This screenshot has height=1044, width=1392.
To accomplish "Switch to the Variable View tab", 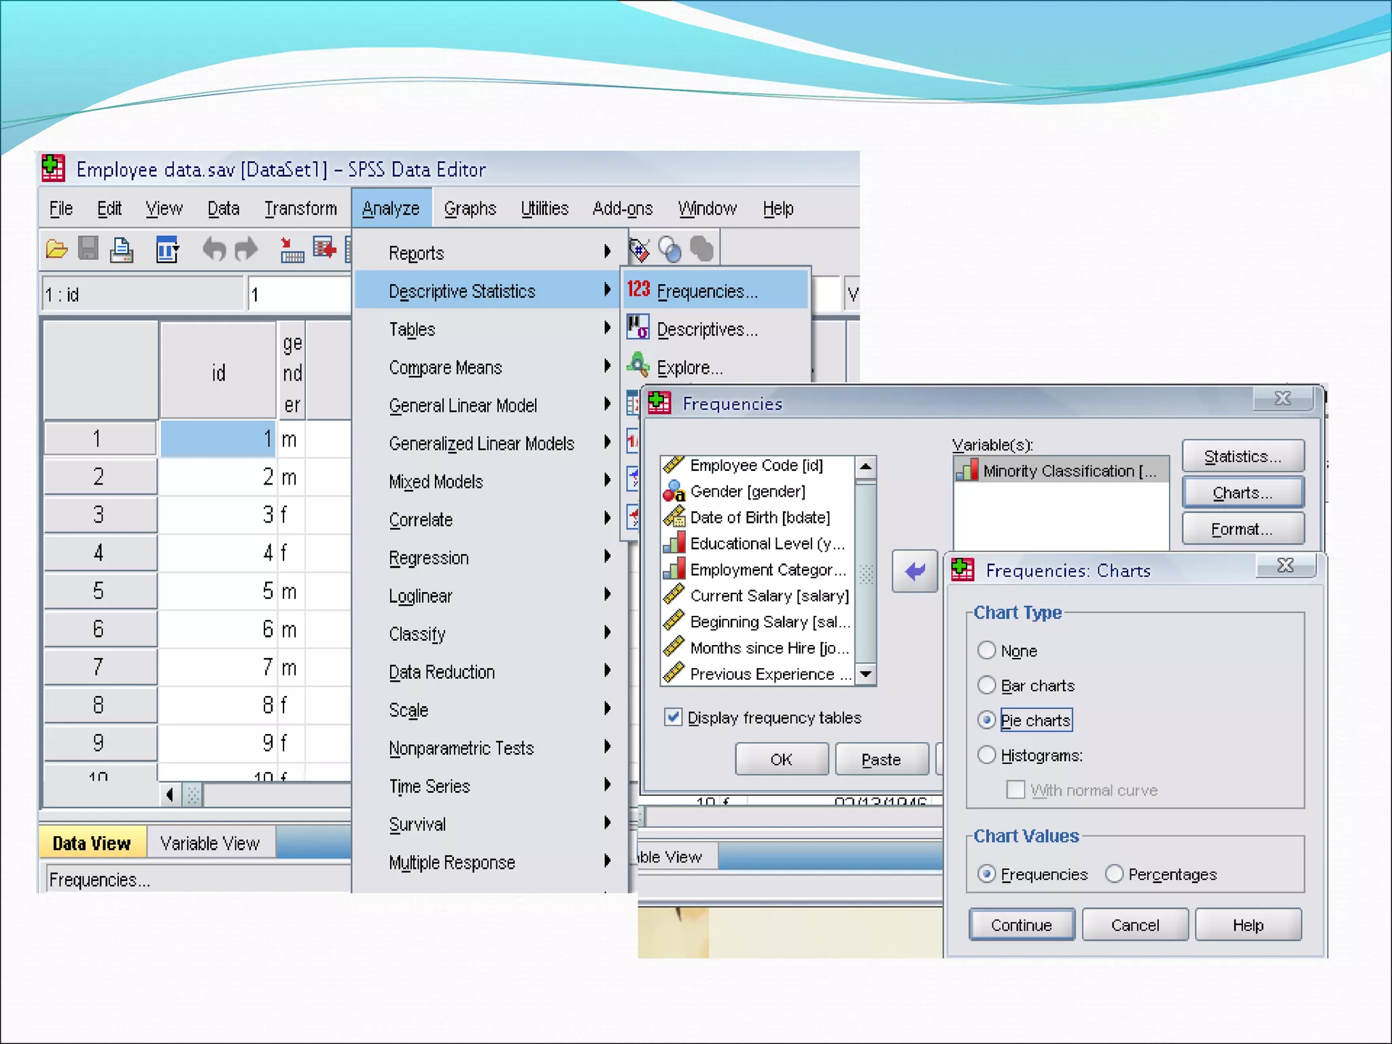I will 209,843.
